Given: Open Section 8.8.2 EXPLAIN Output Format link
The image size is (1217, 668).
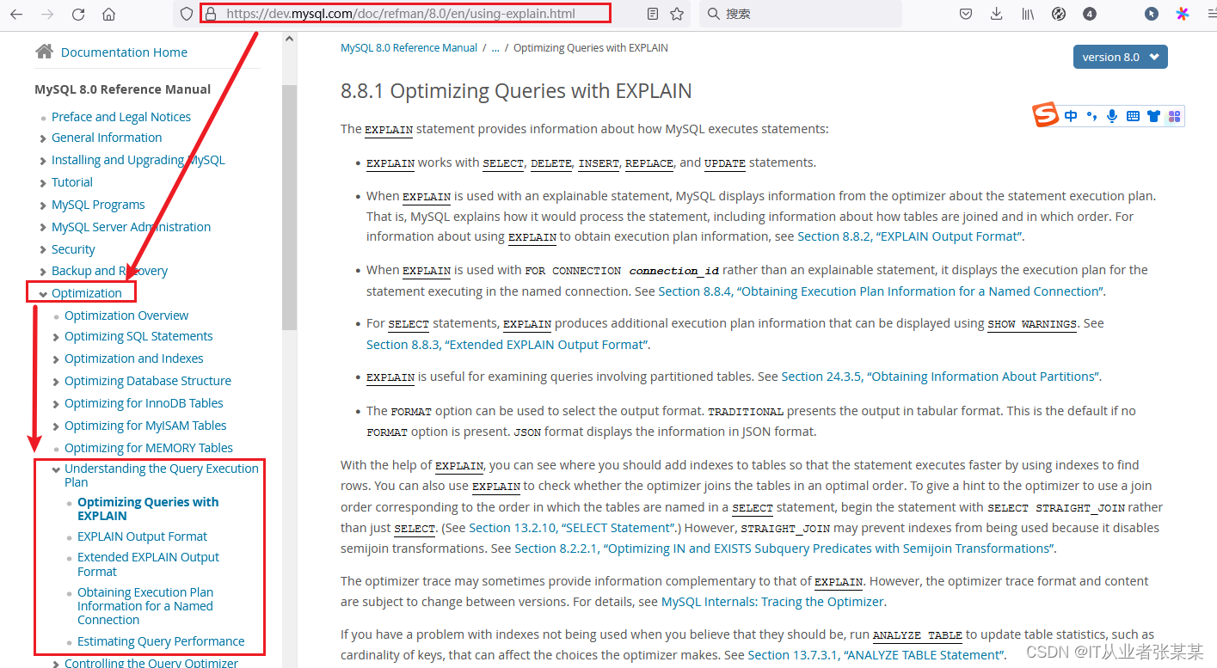Looking at the screenshot, I should point(910,236).
